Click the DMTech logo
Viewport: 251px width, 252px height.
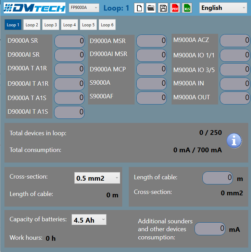(35, 8)
